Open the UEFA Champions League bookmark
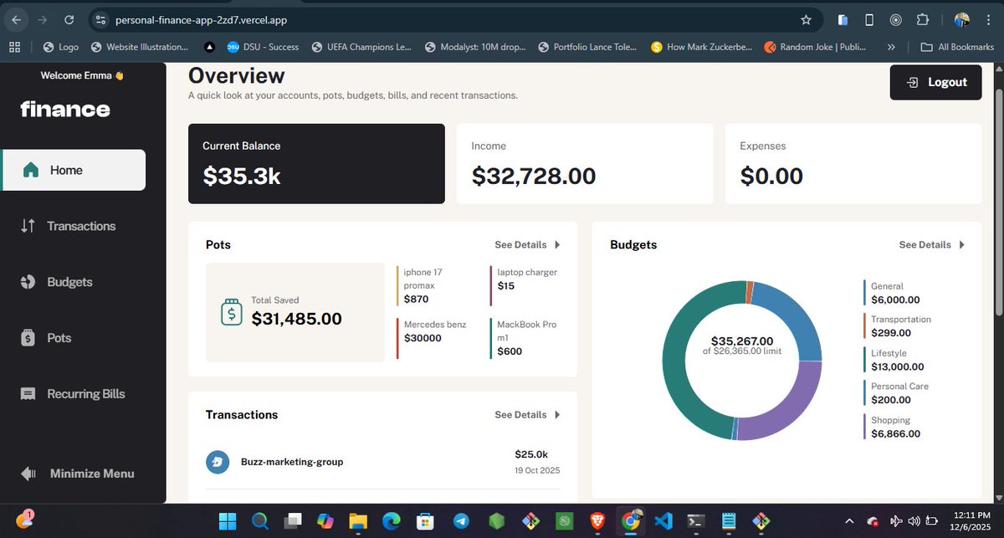The height and width of the screenshot is (538, 1004). 361,47
